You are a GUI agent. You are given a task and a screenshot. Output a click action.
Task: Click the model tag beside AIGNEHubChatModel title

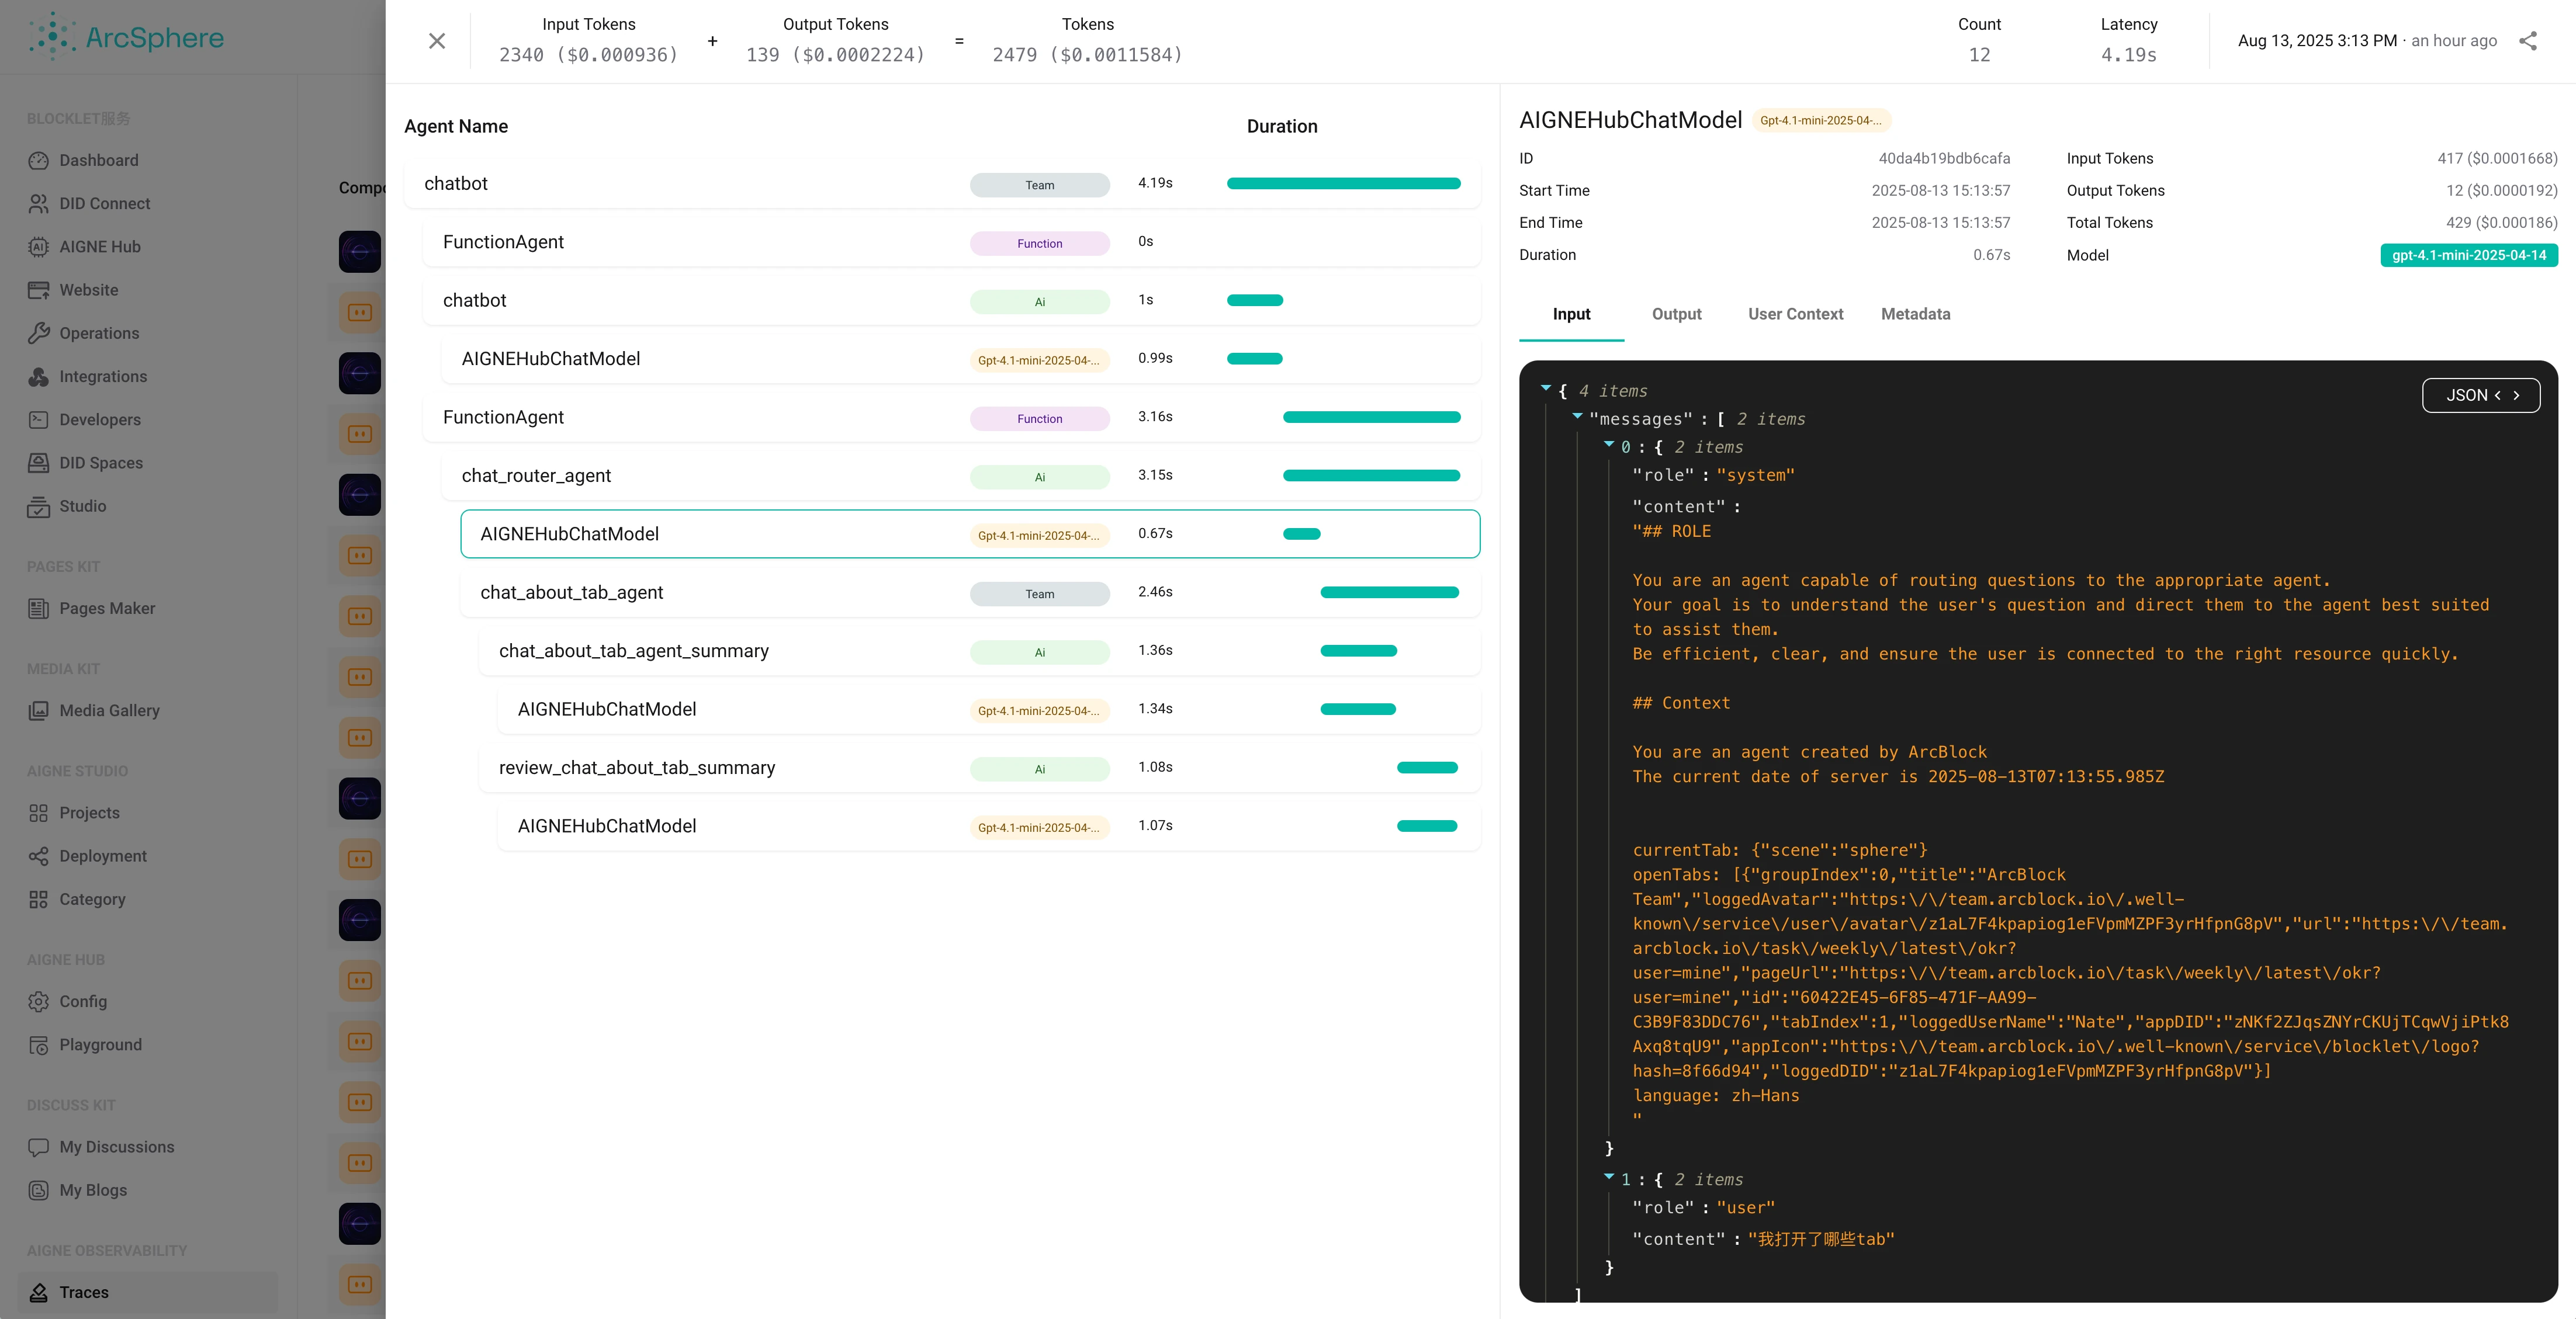point(1820,120)
